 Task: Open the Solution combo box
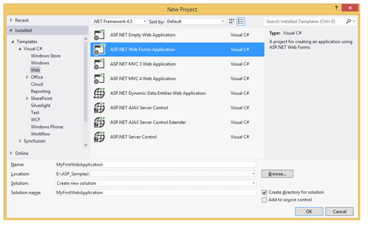tap(156, 183)
